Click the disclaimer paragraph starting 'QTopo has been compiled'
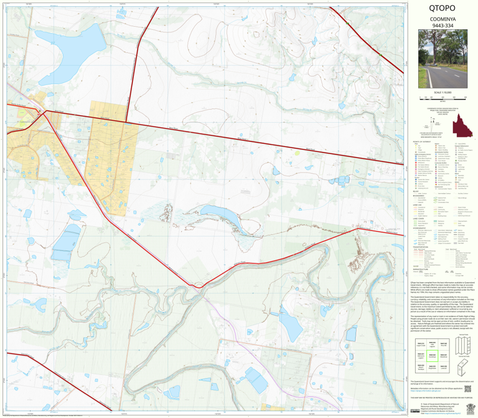The image size is (478, 418). pyautogui.click(x=443, y=288)
